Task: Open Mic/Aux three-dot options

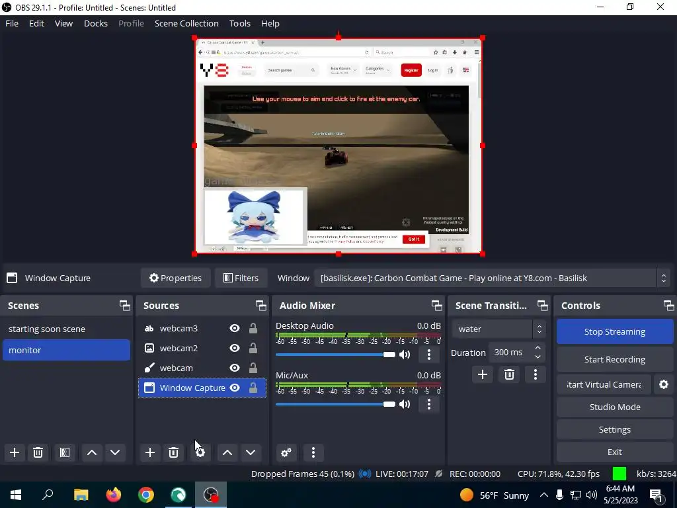Action: click(428, 404)
